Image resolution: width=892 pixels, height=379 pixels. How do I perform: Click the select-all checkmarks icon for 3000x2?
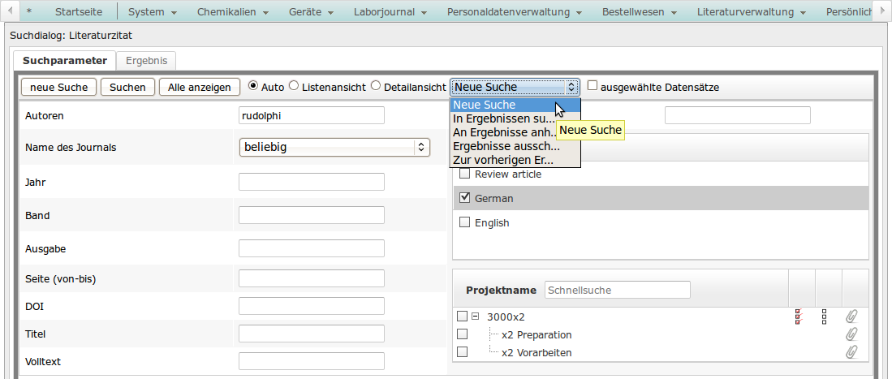point(799,317)
